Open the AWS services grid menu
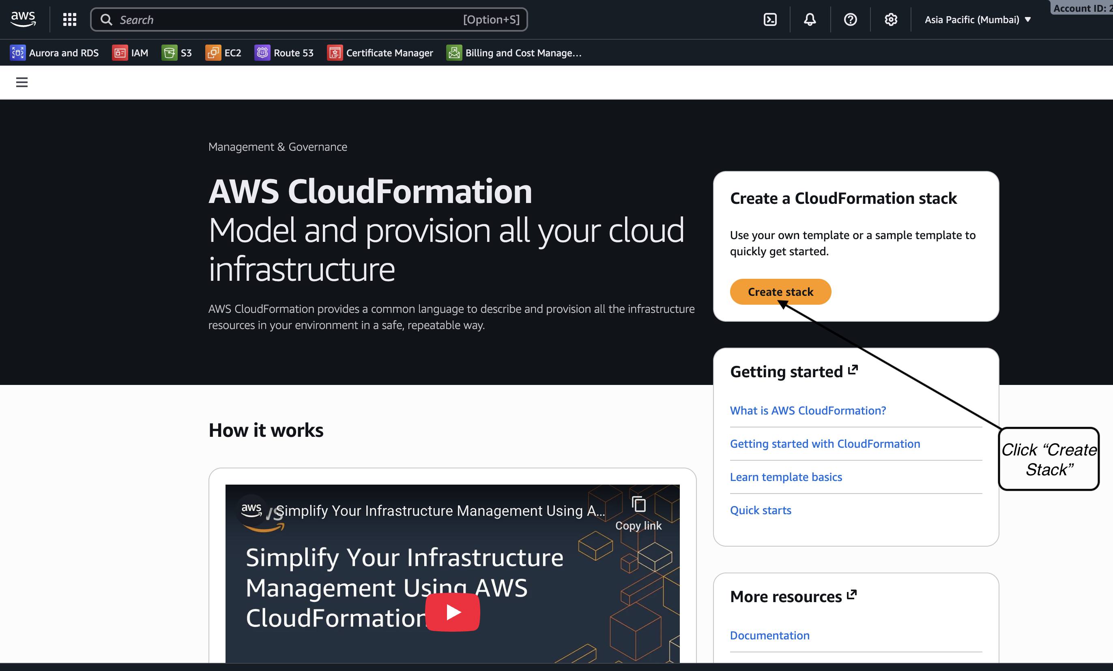 70,19
